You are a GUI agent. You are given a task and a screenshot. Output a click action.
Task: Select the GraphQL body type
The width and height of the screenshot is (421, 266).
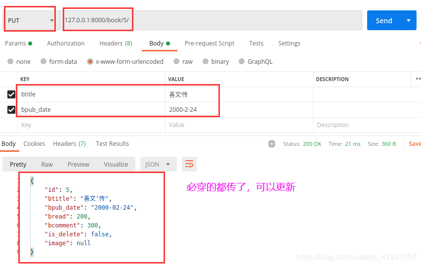coord(255,61)
